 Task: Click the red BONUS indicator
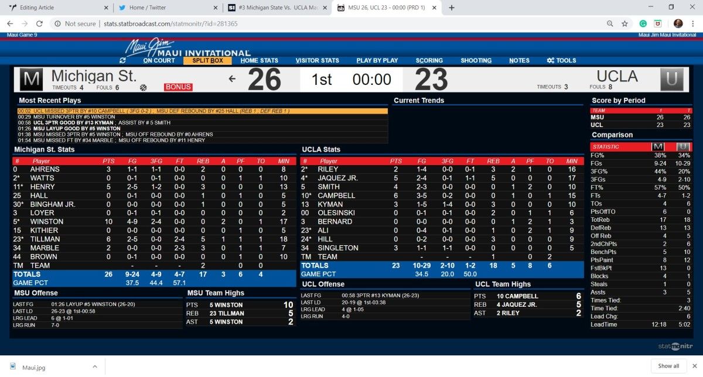tap(178, 87)
